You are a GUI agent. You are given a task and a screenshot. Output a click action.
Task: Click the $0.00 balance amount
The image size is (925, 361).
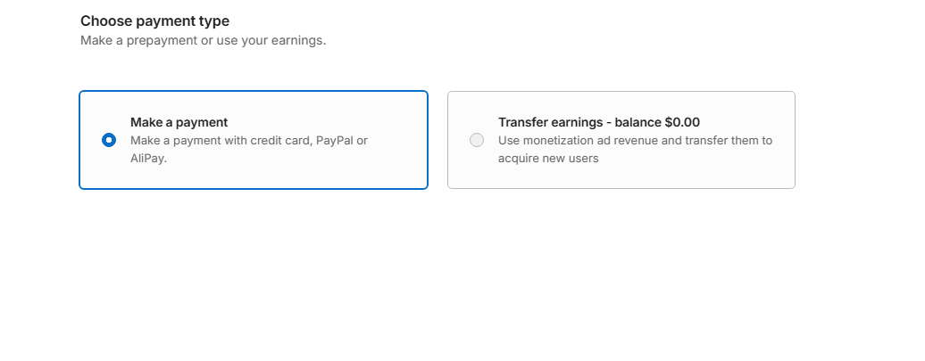click(682, 122)
